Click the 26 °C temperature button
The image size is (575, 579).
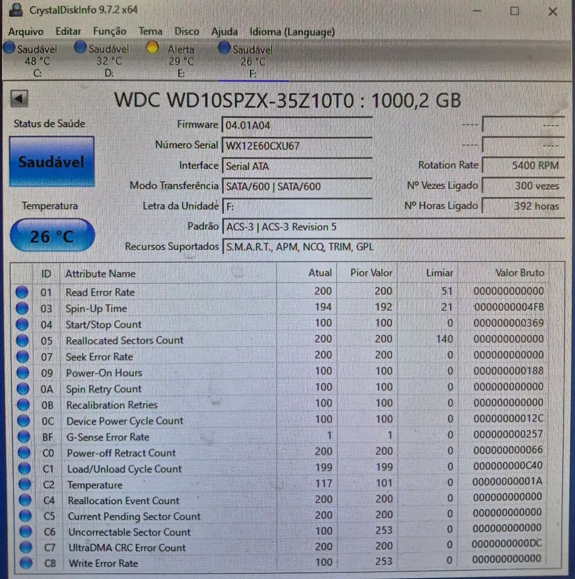pos(52,236)
